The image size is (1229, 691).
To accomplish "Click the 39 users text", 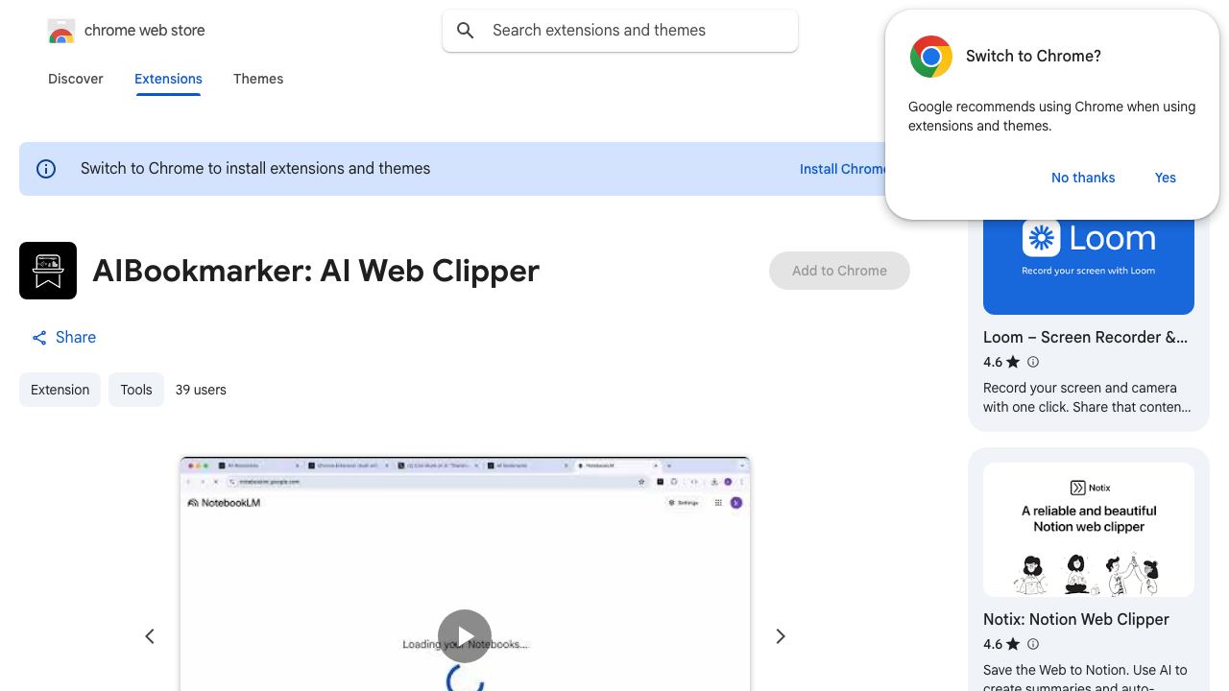I will [x=201, y=390].
